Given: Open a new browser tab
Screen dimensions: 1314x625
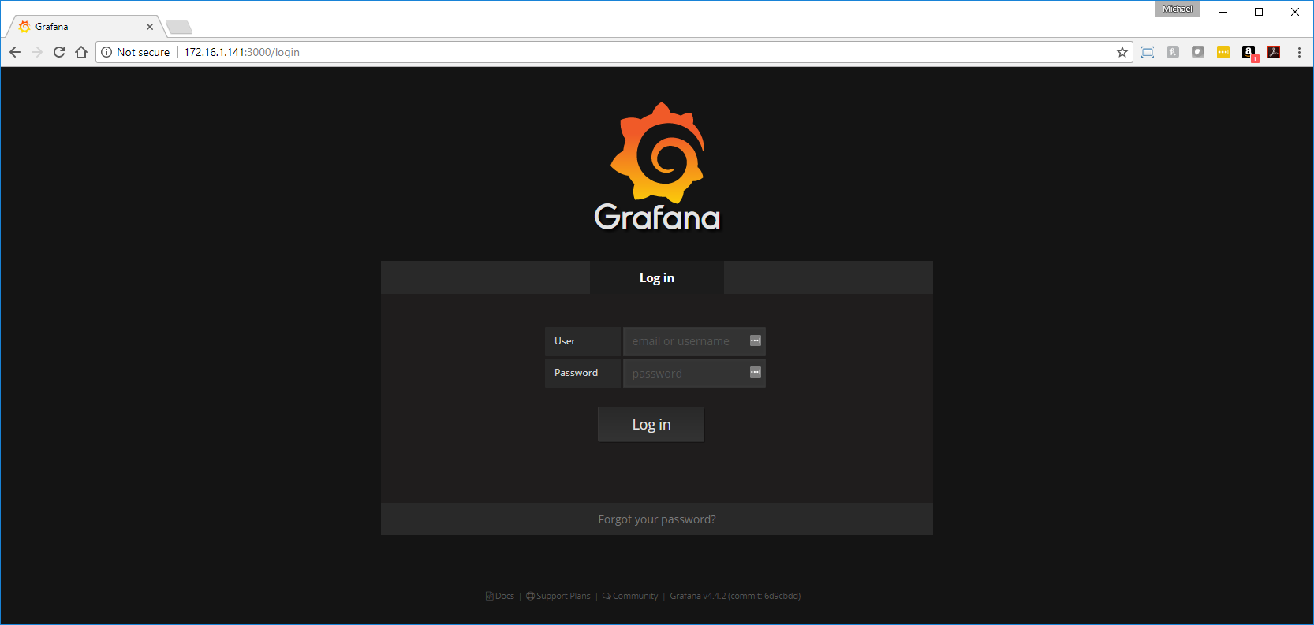Looking at the screenshot, I should point(179,28).
